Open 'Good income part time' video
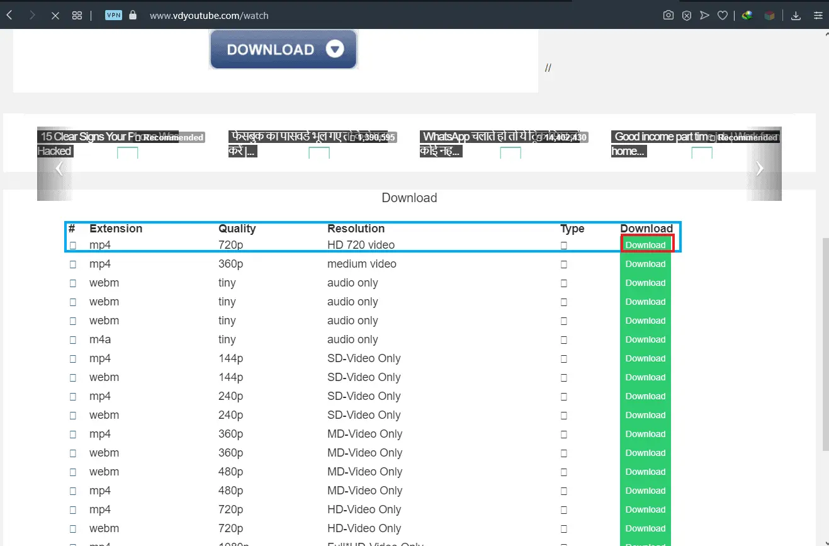 pos(695,144)
